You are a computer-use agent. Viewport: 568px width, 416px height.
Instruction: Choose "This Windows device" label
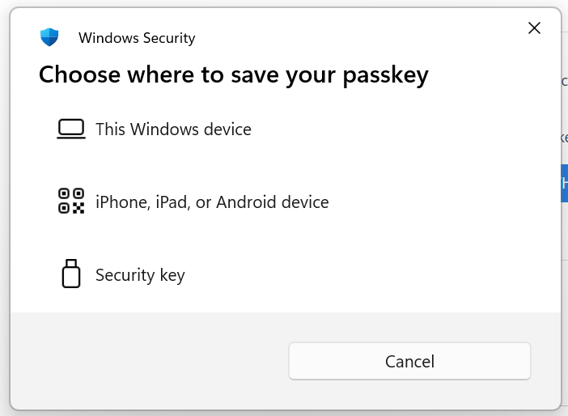pos(173,129)
